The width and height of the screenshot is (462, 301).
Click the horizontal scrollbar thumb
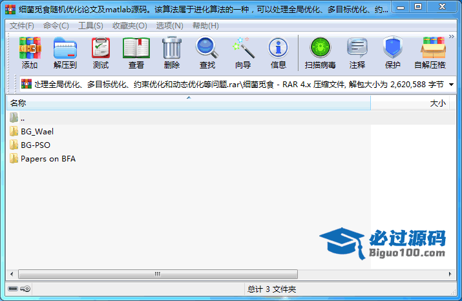coord(158,274)
